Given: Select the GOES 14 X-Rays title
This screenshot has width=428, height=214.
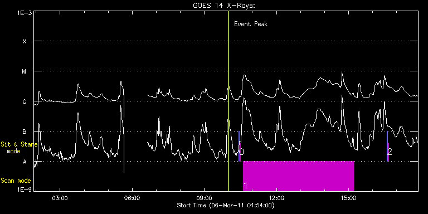Looking at the screenshot, I should click(223, 5).
